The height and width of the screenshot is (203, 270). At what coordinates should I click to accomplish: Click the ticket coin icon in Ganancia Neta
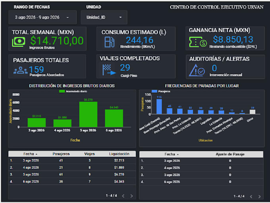pyautogui.click(x=198, y=42)
